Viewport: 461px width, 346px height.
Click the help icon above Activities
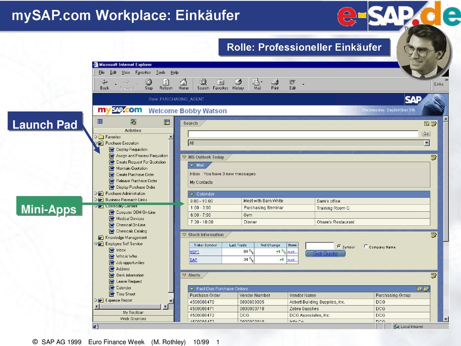[x=100, y=122]
